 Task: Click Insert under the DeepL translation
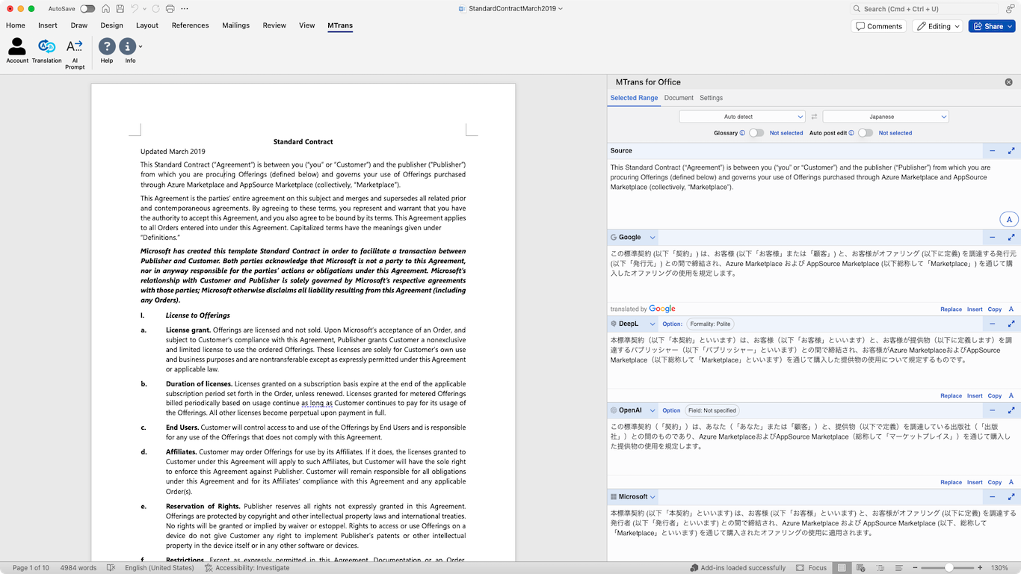click(x=975, y=396)
